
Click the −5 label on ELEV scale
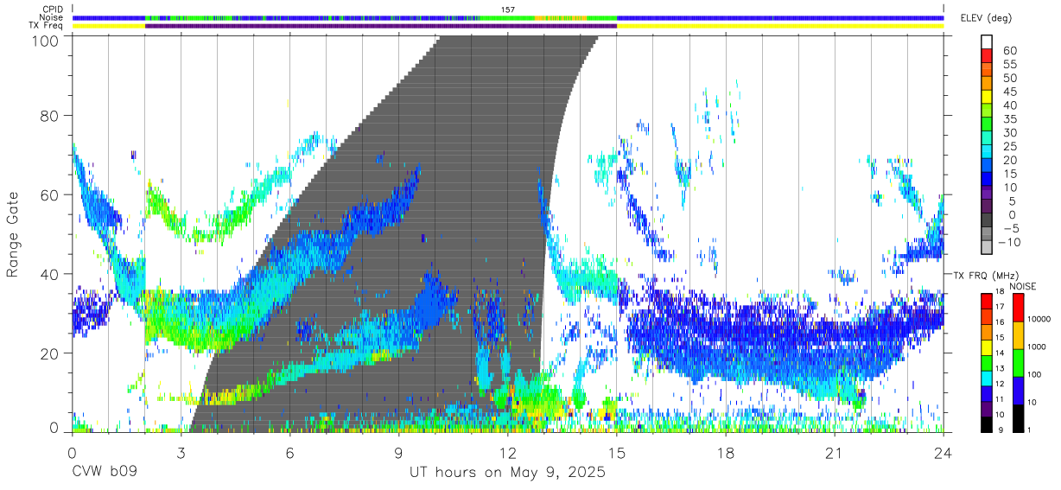[1012, 228]
